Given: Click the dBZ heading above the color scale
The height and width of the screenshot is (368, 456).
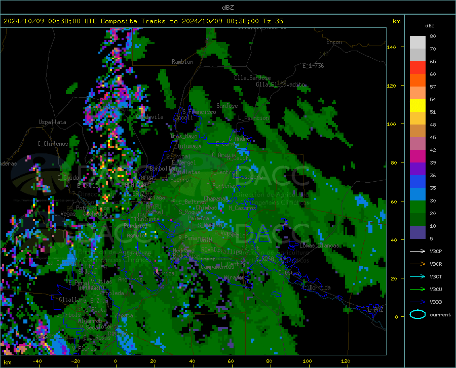Looking at the screenshot, I should click(430, 25).
